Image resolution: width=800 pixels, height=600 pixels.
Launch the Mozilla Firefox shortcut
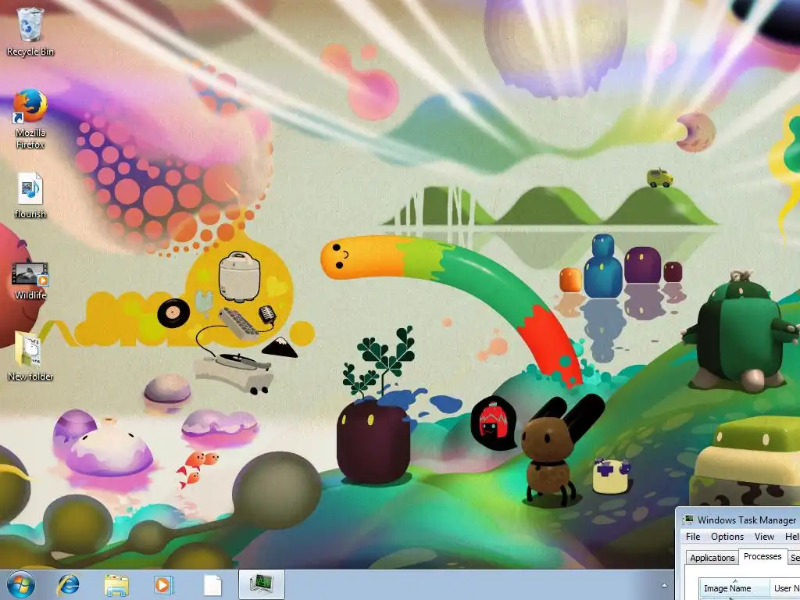coord(30,119)
